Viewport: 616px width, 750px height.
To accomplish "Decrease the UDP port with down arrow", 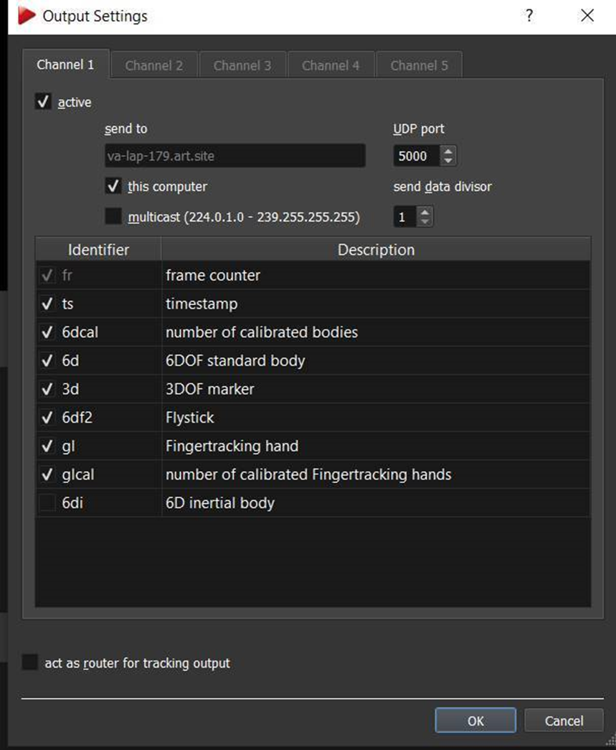I will [448, 161].
